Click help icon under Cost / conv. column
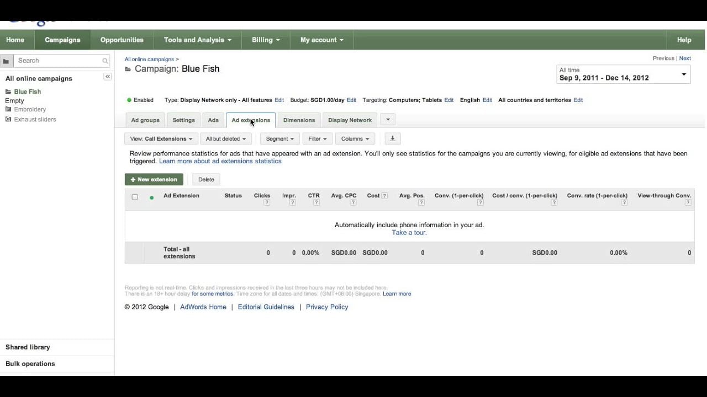The height and width of the screenshot is (397, 707). click(554, 203)
